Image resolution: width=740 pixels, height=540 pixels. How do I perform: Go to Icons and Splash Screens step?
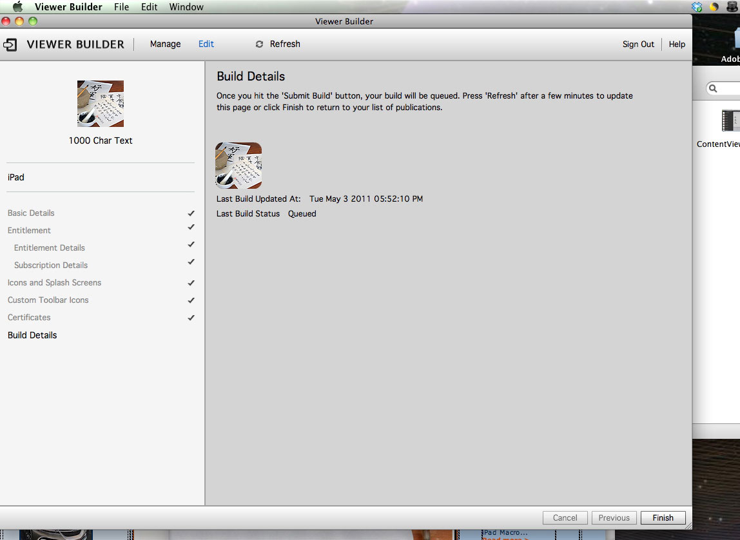54,283
